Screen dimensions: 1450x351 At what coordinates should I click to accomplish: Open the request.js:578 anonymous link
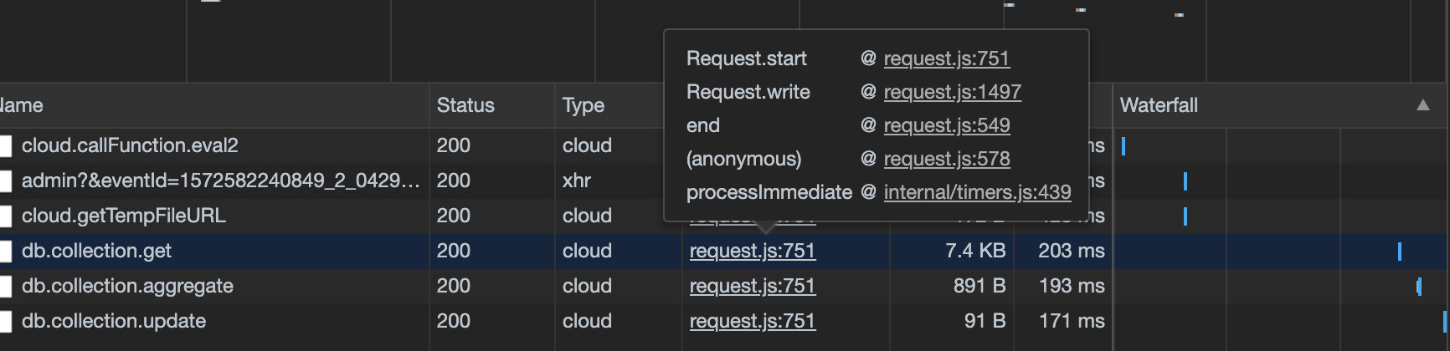tap(947, 159)
